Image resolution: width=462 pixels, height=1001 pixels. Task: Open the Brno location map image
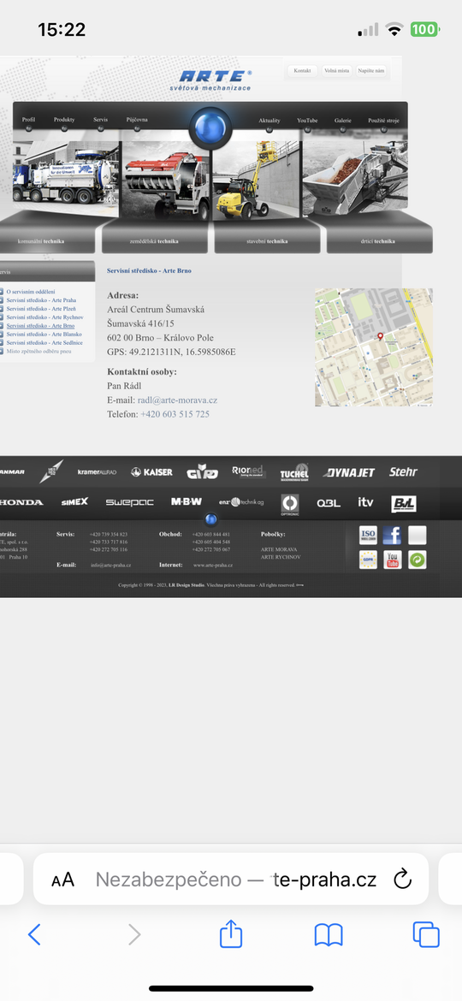point(373,347)
